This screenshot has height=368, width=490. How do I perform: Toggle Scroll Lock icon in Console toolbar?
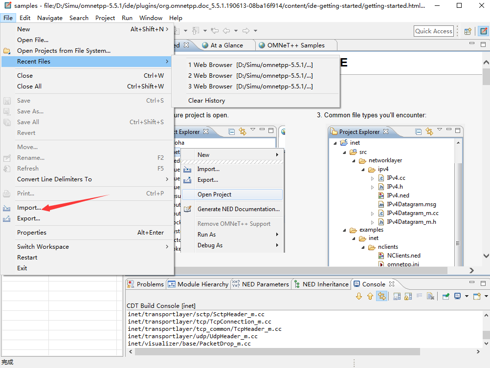408,296
